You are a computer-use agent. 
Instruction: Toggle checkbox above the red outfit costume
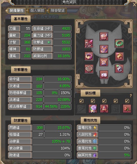click(x=104, y=101)
